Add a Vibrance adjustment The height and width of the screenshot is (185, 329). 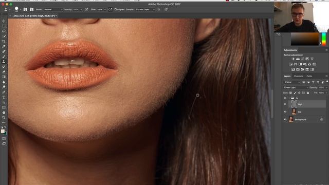pyautogui.click(x=312, y=59)
